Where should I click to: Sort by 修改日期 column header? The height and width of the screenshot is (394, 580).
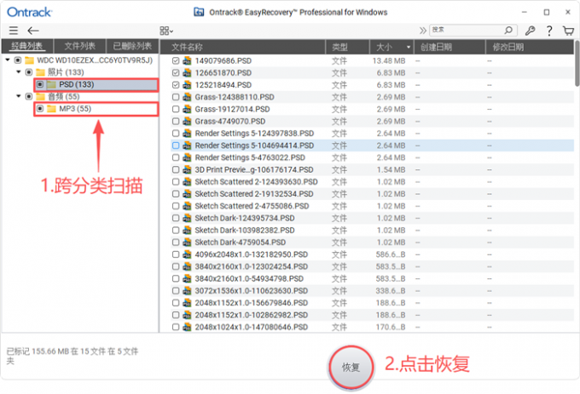pos(530,47)
